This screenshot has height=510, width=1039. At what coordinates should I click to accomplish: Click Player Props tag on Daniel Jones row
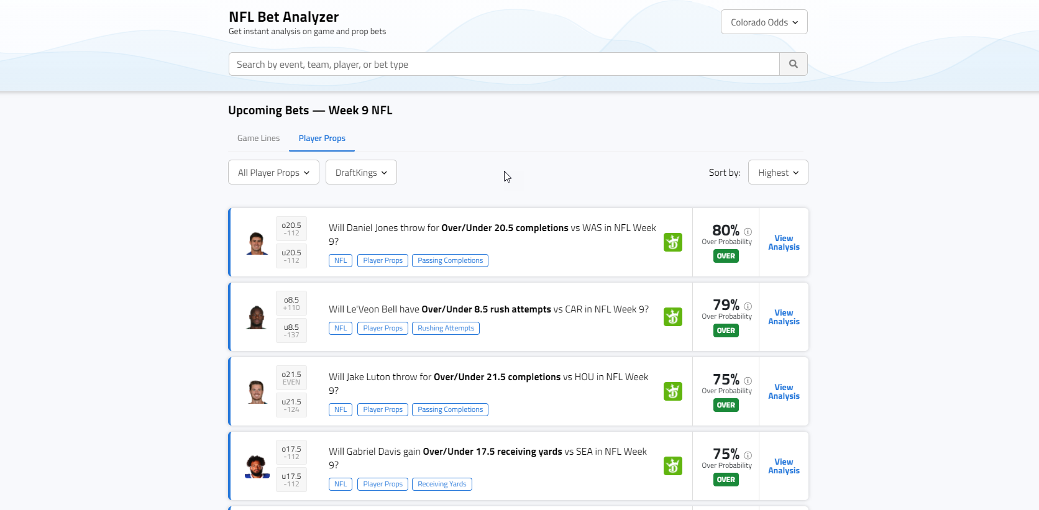pyautogui.click(x=383, y=261)
